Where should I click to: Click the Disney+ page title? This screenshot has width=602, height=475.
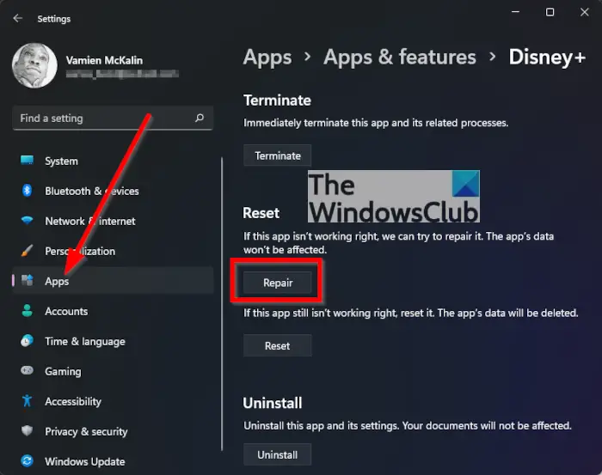[547, 58]
